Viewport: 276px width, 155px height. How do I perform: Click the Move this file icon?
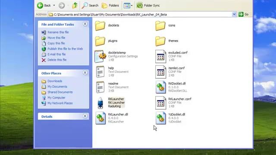(44, 38)
